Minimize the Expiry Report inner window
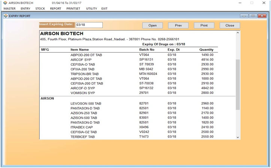Image resolution: width=271 pixels, height=168 pixels. pyautogui.click(x=244, y=16)
